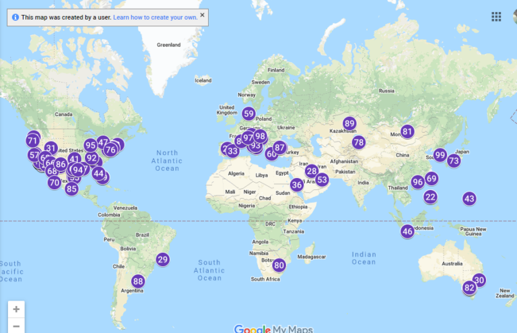The width and height of the screenshot is (517, 333).
Task: Click marker 73 near Japan
Action: [454, 160]
